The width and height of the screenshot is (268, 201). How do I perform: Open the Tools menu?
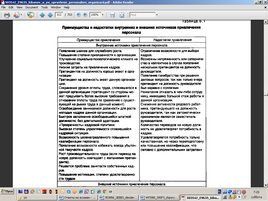[x=44, y=7]
